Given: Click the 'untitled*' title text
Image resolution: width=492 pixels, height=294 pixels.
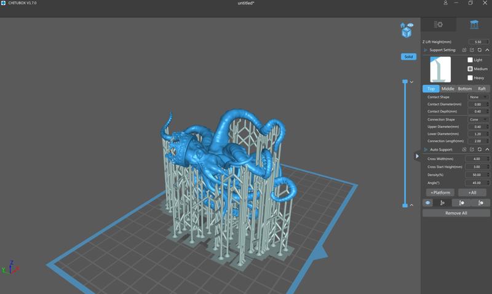Looking at the screenshot, I should (x=246, y=3).
